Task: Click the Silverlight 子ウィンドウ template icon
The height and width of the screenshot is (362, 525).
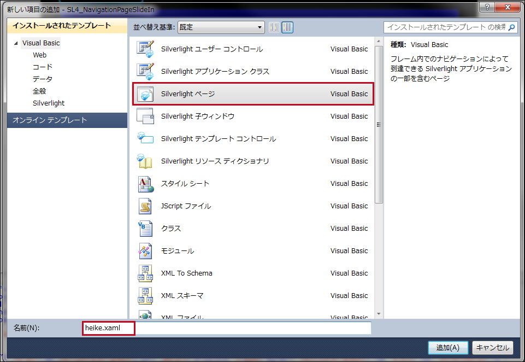Action: pos(145,116)
